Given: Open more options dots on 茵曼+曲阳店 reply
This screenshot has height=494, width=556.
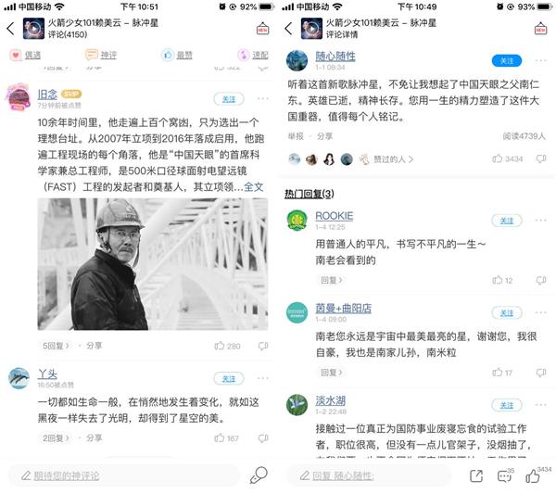Looking at the screenshot, I should click(541, 312).
